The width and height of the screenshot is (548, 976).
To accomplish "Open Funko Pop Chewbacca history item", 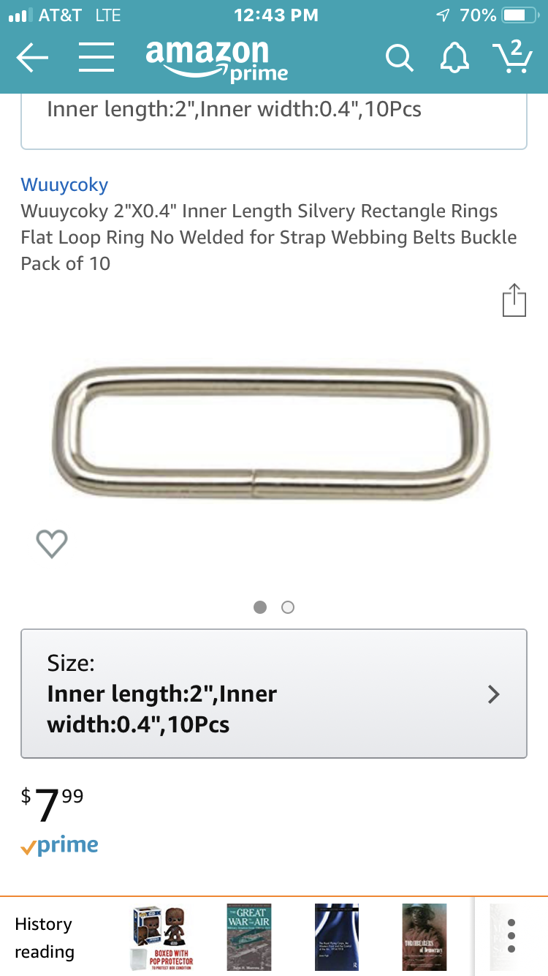I will click(x=162, y=937).
